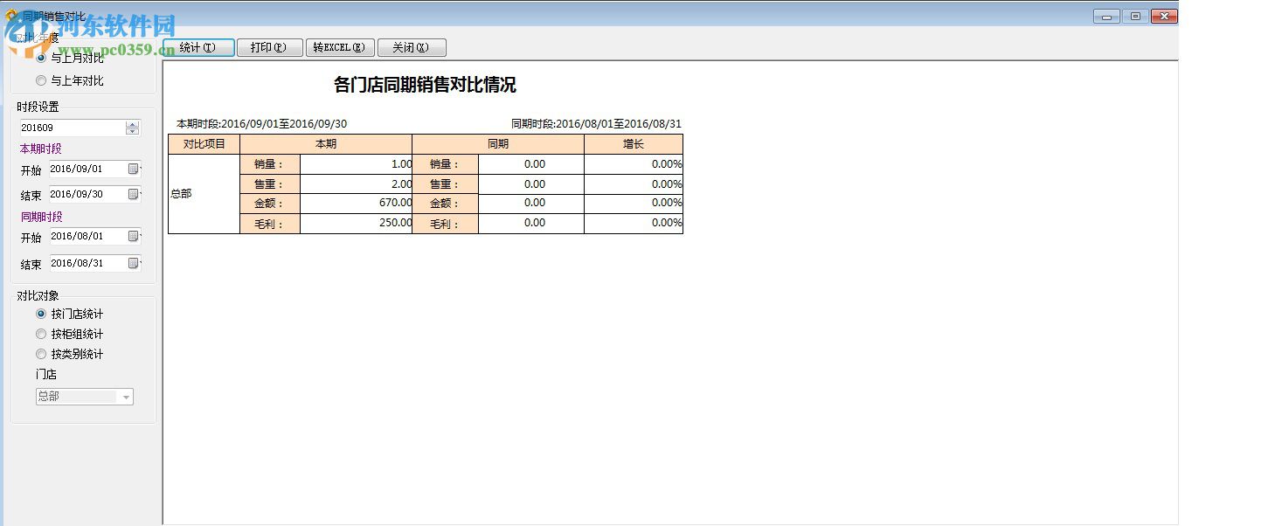Click the 同期销售对比 title bar application icon
This screenshot has height=526, width=1282.
tap(11, 12)
